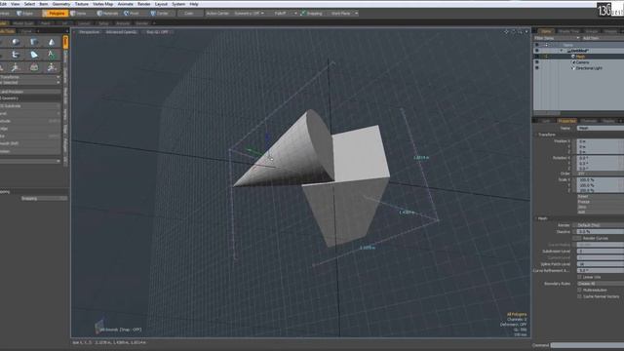Adjust the Dissolve percentage slider field
The image size is (624, 351).
(601, 232)
